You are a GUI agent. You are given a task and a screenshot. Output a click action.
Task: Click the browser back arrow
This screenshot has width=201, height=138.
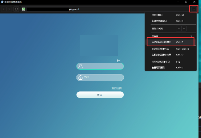tap(4, 9)
